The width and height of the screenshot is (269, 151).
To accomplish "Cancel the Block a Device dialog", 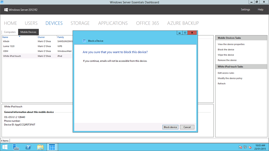I will click(x=187, y=127).
